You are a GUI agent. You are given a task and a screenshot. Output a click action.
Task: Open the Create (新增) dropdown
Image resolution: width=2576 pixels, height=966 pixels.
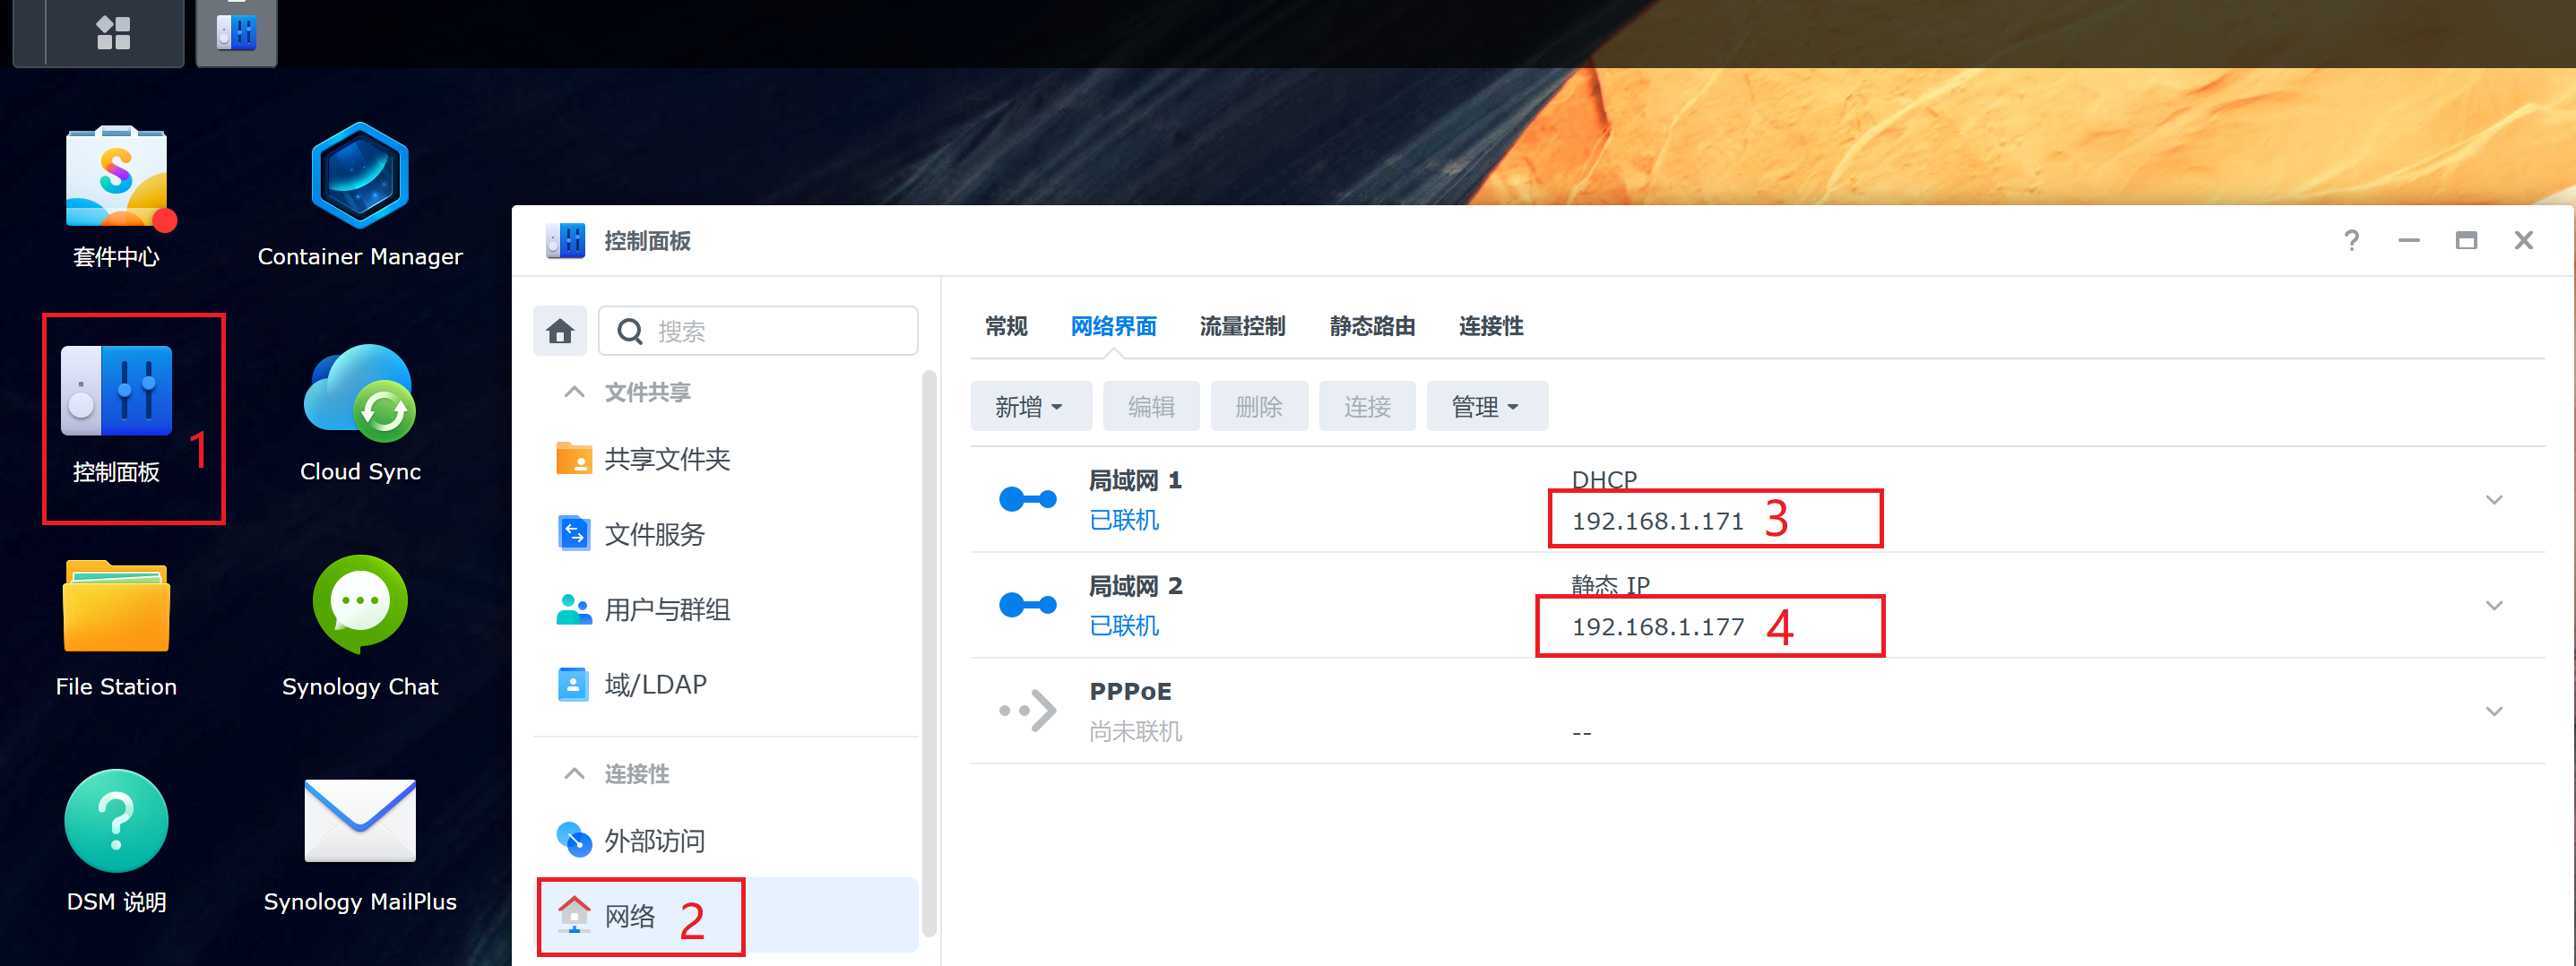(x=1030, y=406)
